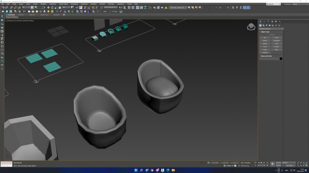309x173 pixels.
Task: Click the X coordinate input field
Action: pyautogui.click(x=216, y=163)
